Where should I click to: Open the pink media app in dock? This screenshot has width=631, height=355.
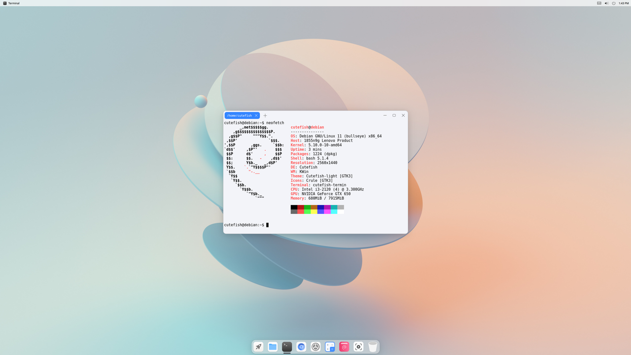(344, 347)
